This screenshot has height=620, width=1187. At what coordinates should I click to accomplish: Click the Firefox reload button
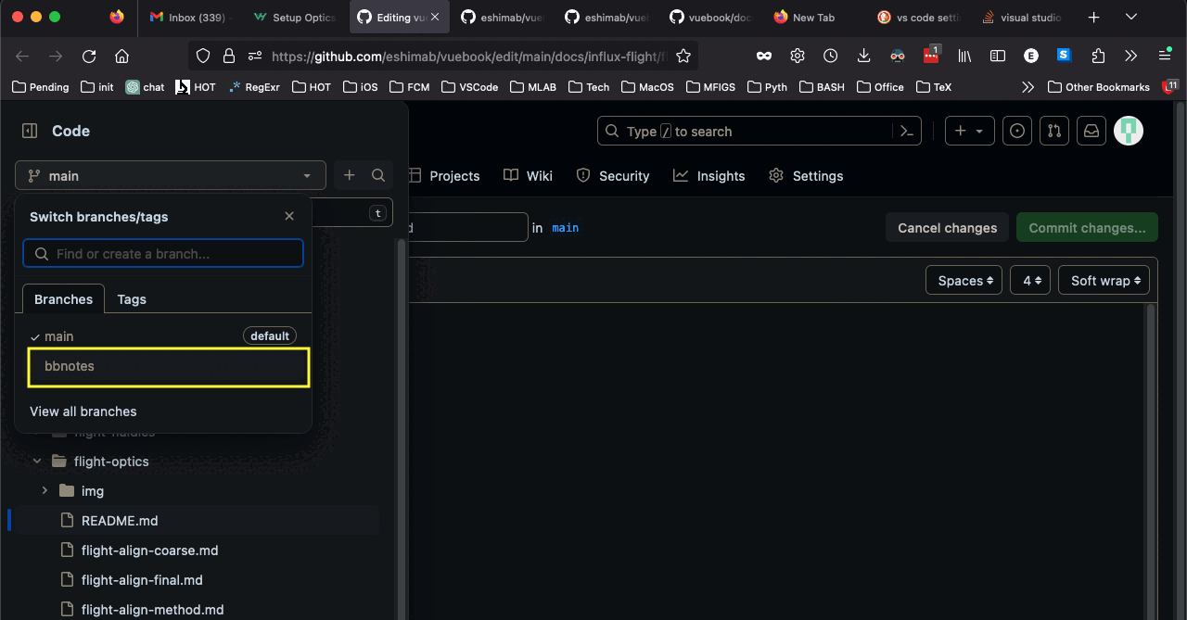[89, 57]
